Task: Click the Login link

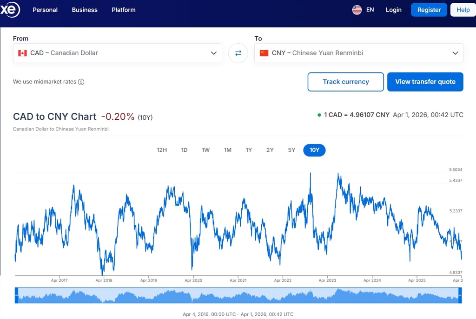Action: tap(393, 10)
